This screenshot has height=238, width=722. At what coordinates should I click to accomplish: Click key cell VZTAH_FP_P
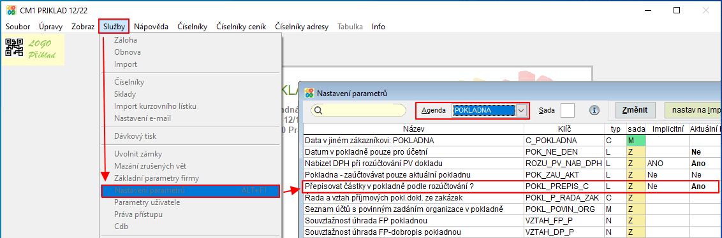pyautogui.click(x=564, y=221)
